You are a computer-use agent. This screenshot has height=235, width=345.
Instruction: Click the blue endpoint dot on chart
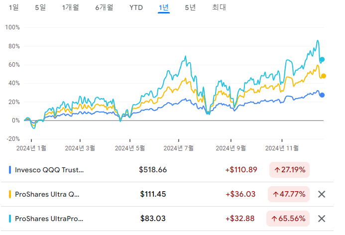322,95
